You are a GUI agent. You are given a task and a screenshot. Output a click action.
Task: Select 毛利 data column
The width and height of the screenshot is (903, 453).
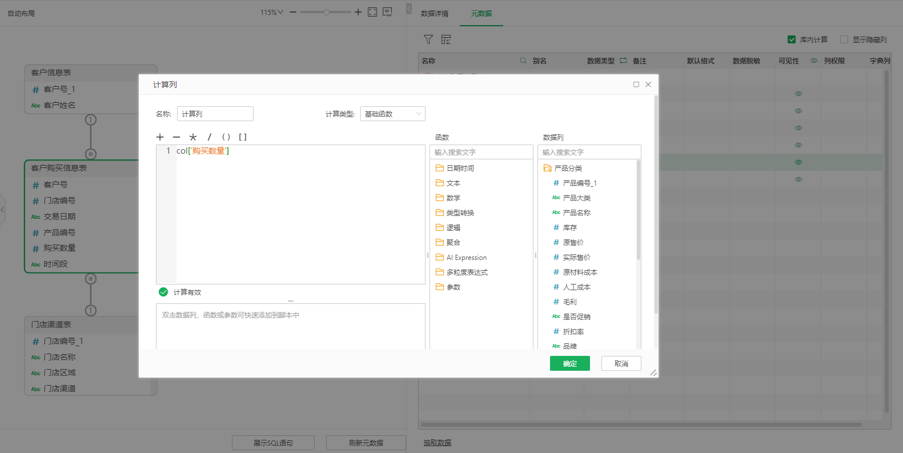[565, 302]
